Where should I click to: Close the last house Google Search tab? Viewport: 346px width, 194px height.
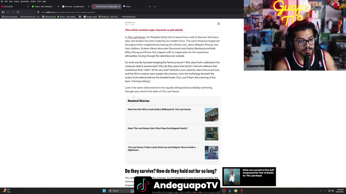coord(89,6)
